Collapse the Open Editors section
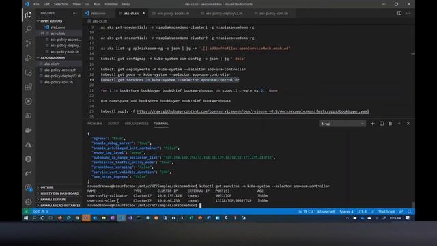The image size is (437, 246). click(51, 21)
